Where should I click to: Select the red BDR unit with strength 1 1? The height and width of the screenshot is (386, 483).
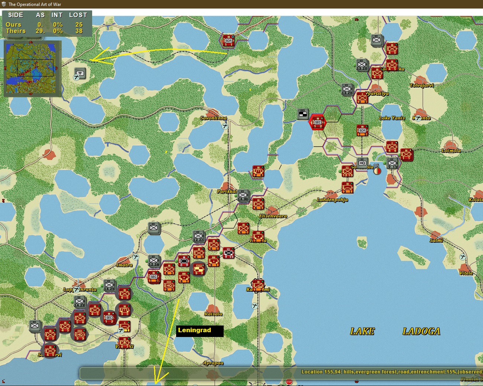[228, 40]
